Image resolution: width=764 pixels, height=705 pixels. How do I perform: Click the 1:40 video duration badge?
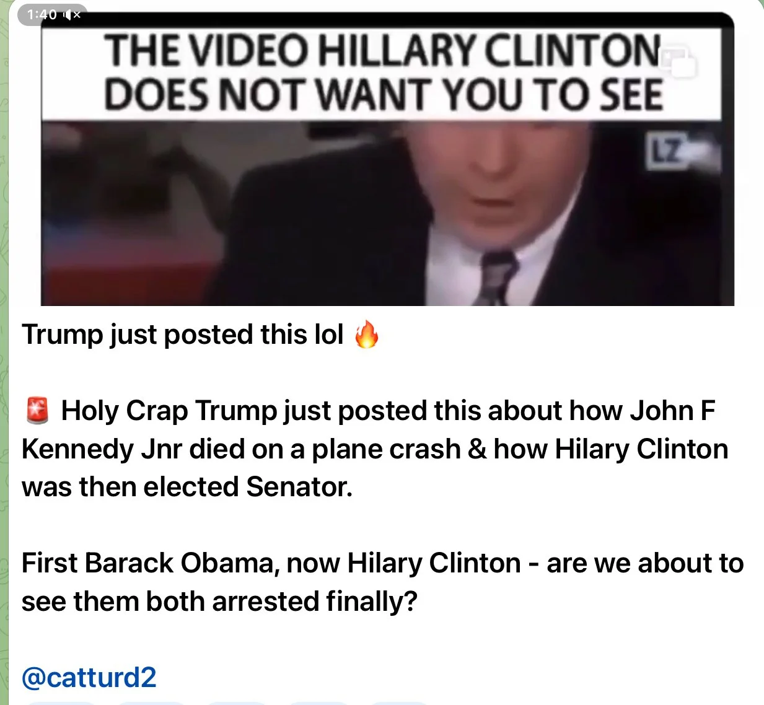click(x=42, y=14)
